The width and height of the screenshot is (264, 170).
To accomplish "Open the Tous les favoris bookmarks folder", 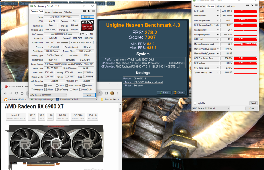I will click(110, 99).
